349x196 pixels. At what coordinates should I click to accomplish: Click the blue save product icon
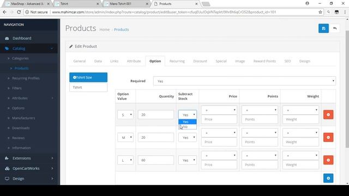point(323,28)
